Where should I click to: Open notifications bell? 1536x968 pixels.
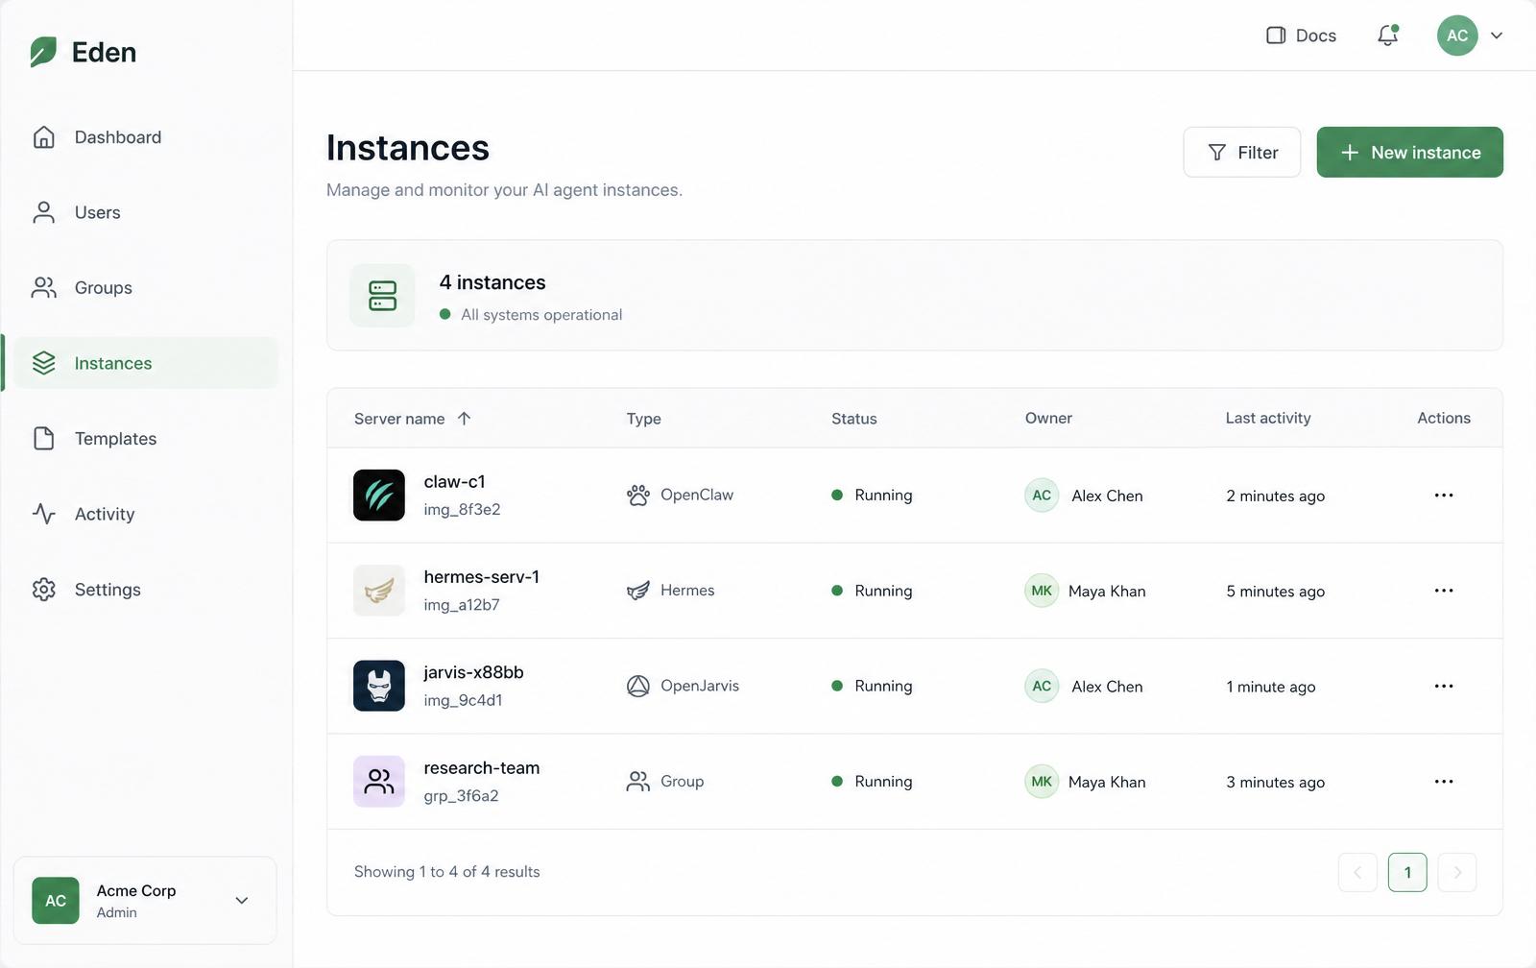[1388, 36]
